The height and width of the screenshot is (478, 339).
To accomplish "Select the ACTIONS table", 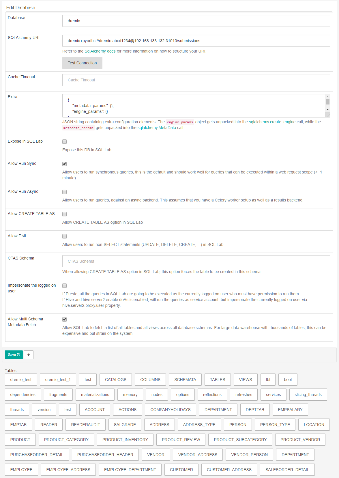I will (128, 410).
